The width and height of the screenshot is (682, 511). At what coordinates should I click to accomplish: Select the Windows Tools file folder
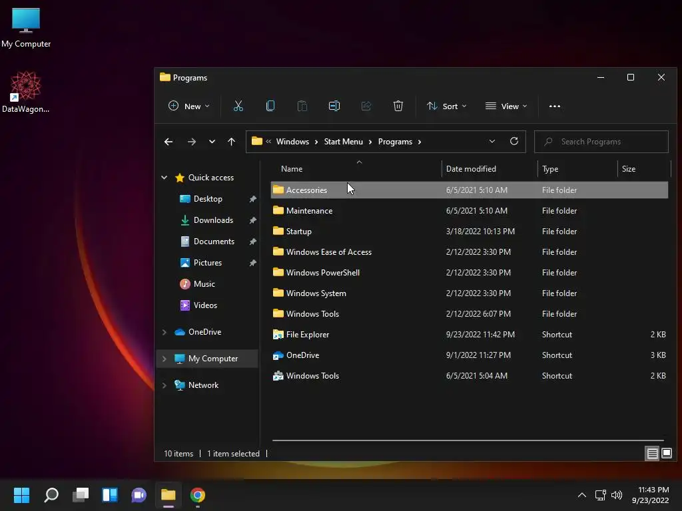tap(470, 314)
